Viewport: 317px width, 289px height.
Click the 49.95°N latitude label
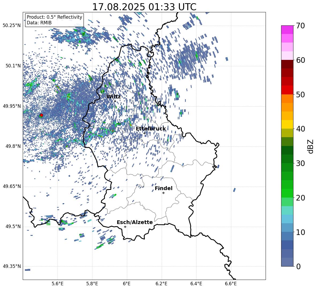pos(12,106)
